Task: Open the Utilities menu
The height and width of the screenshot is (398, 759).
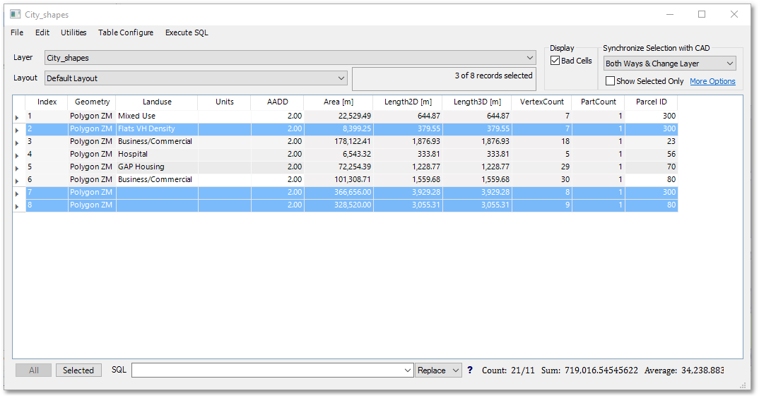Action: click(x=73, y=32)
